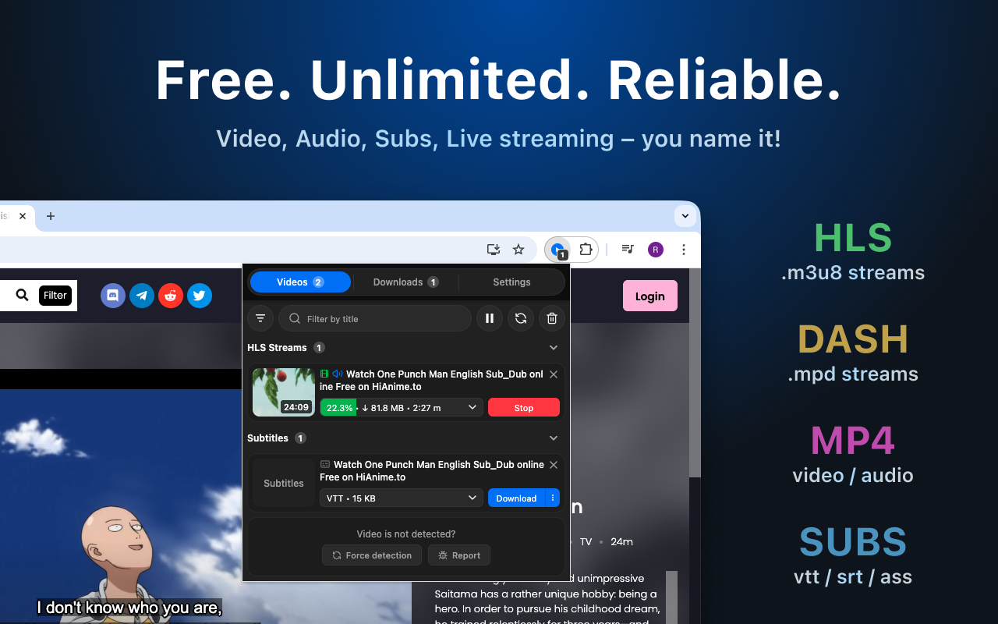The height and width of the screenshot is (624, 998).
Task: Switch to the Downloads tab
Action: click(405, 282)
